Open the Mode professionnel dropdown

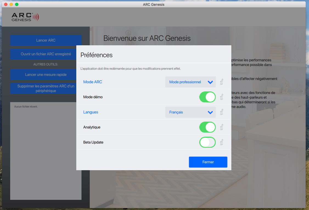tap(190, 82)
